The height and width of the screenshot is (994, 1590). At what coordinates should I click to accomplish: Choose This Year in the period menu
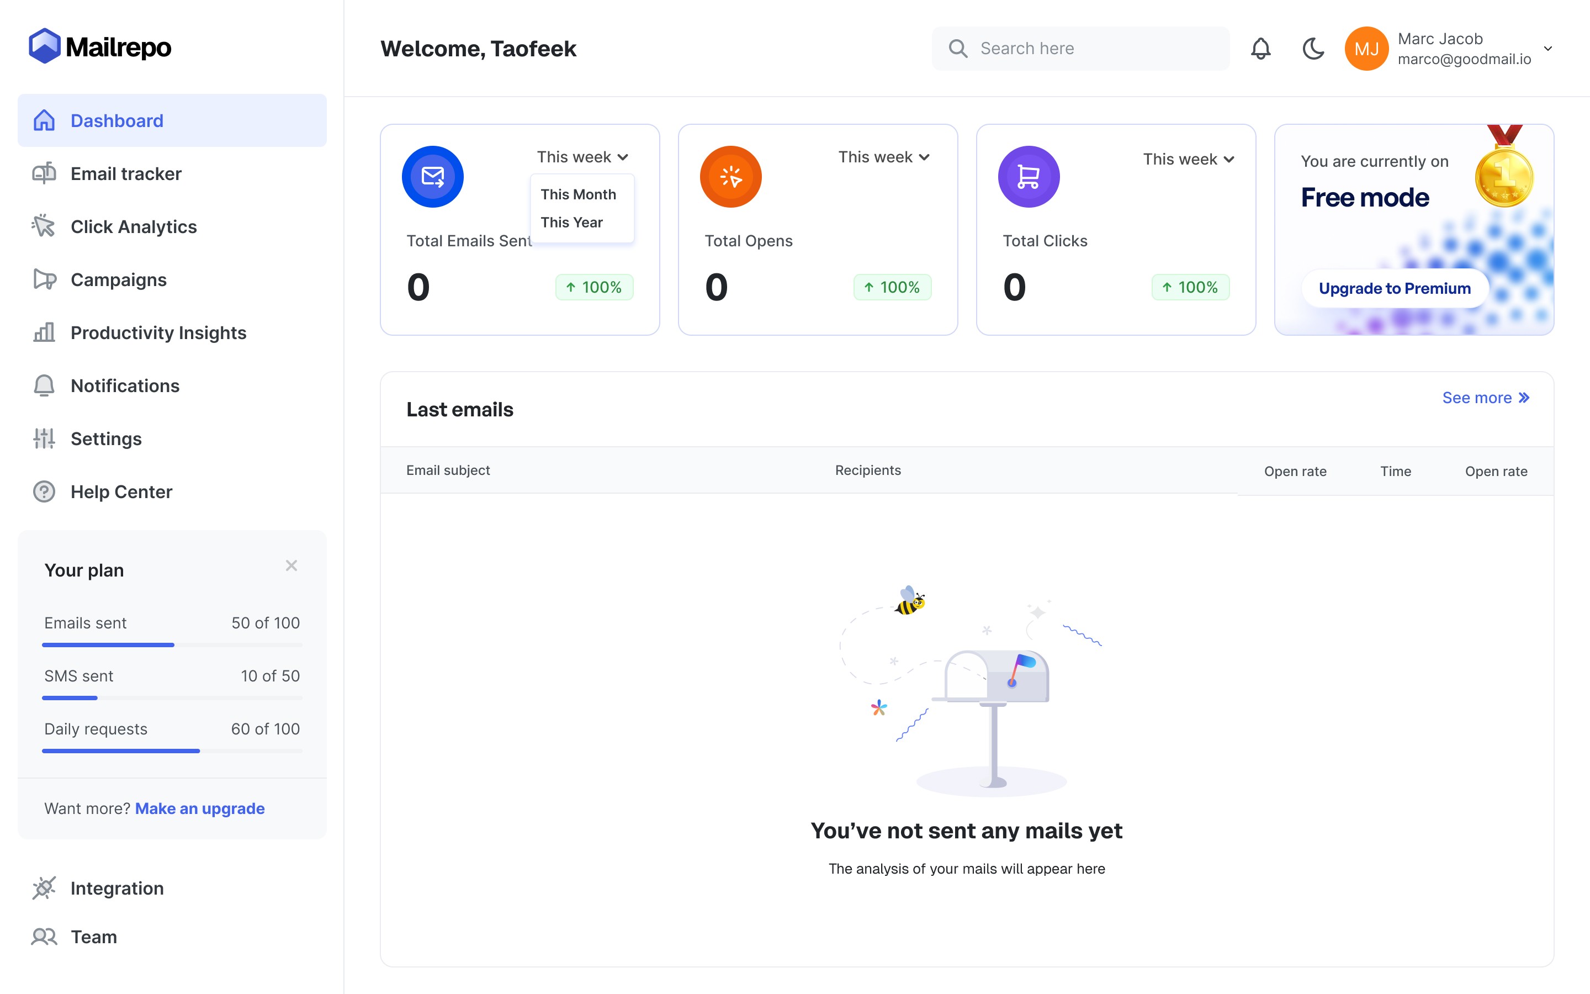(571, 222)
